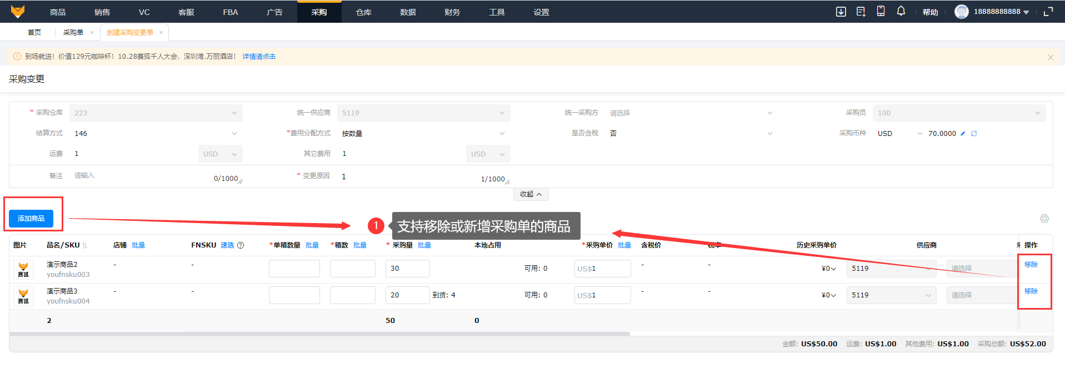Click the mobile phone icon in header

click(x=881, y=11)
